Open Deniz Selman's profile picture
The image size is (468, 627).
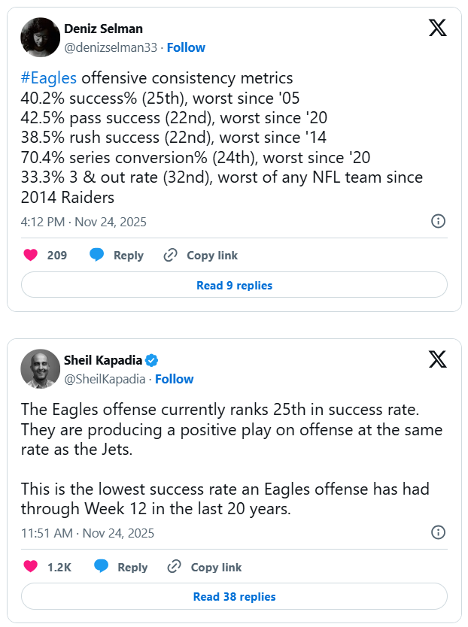40,37
